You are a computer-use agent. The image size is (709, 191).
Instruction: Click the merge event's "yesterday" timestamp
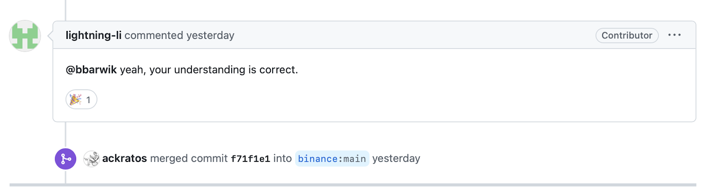[396, 159]
